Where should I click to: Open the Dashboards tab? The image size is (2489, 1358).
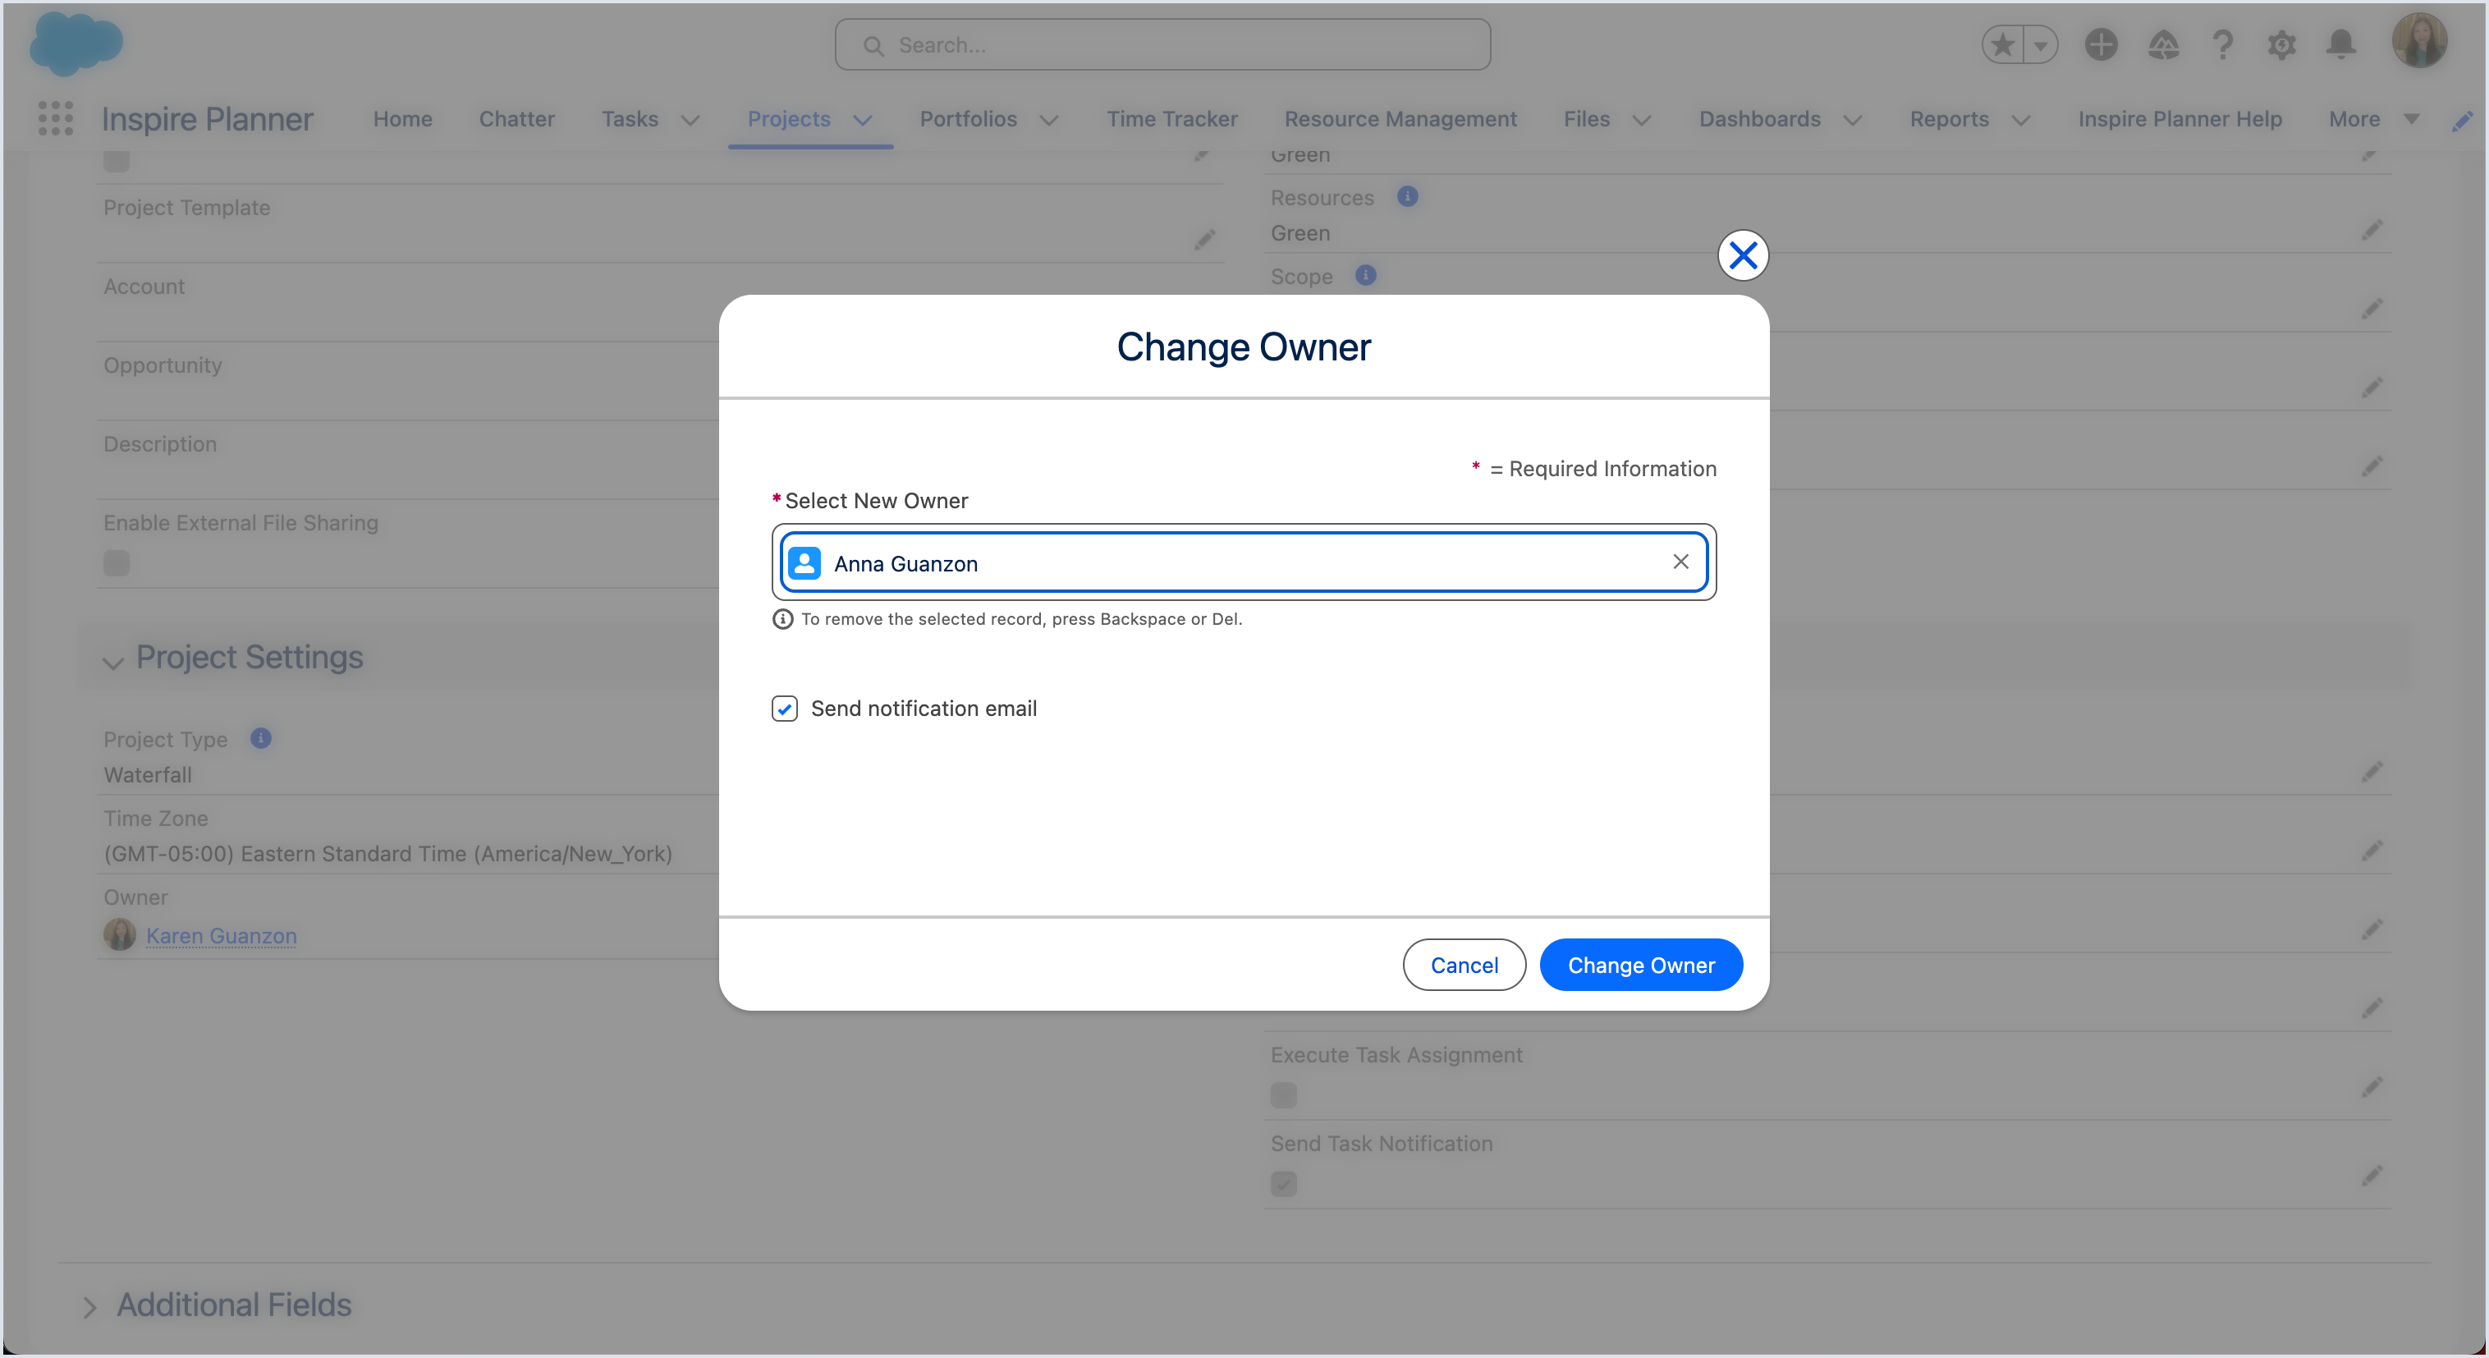(x=1759, y=119)
